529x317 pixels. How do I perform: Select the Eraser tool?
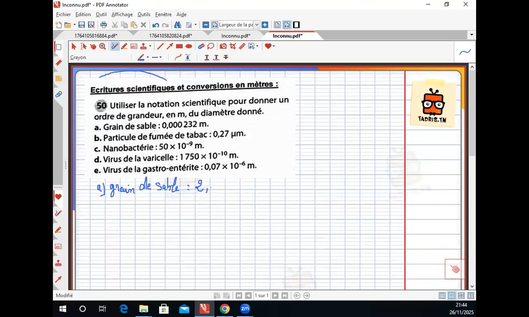(201, 46)
